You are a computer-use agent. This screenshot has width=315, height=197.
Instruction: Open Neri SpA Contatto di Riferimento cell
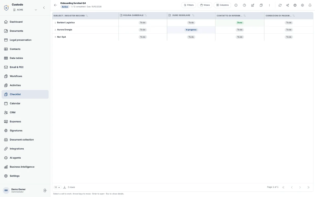(240, 37)
